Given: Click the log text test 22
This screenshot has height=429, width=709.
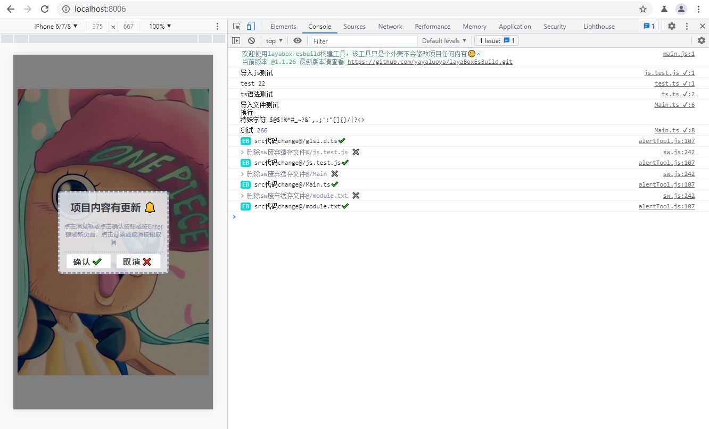Looking at the screenshot, I should click(253, 83).
